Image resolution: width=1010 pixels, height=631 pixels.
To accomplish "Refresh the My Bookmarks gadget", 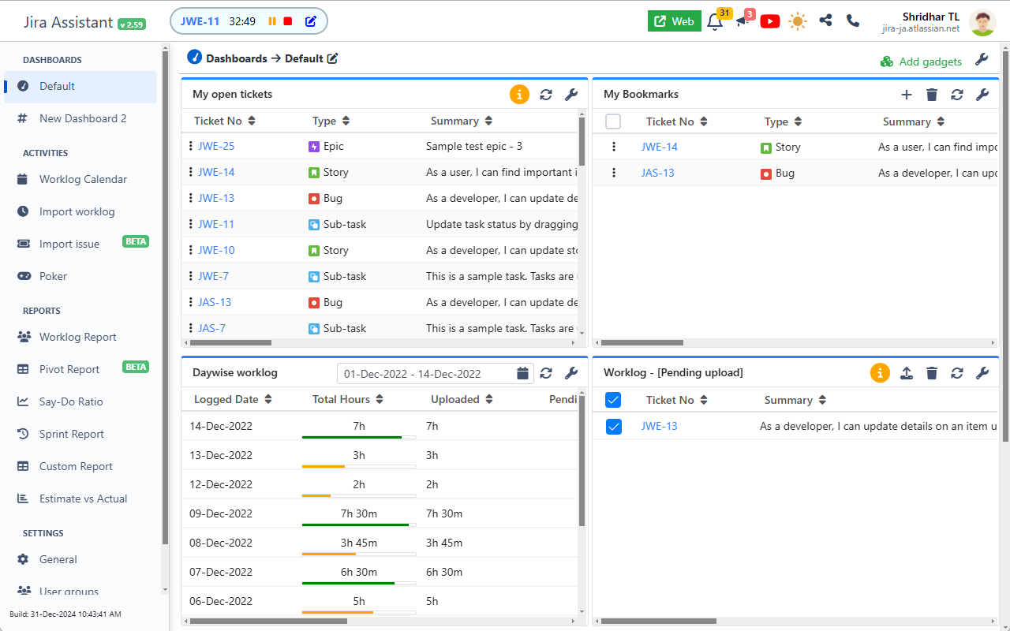I will pyautogui.click(x=957, y=95).
